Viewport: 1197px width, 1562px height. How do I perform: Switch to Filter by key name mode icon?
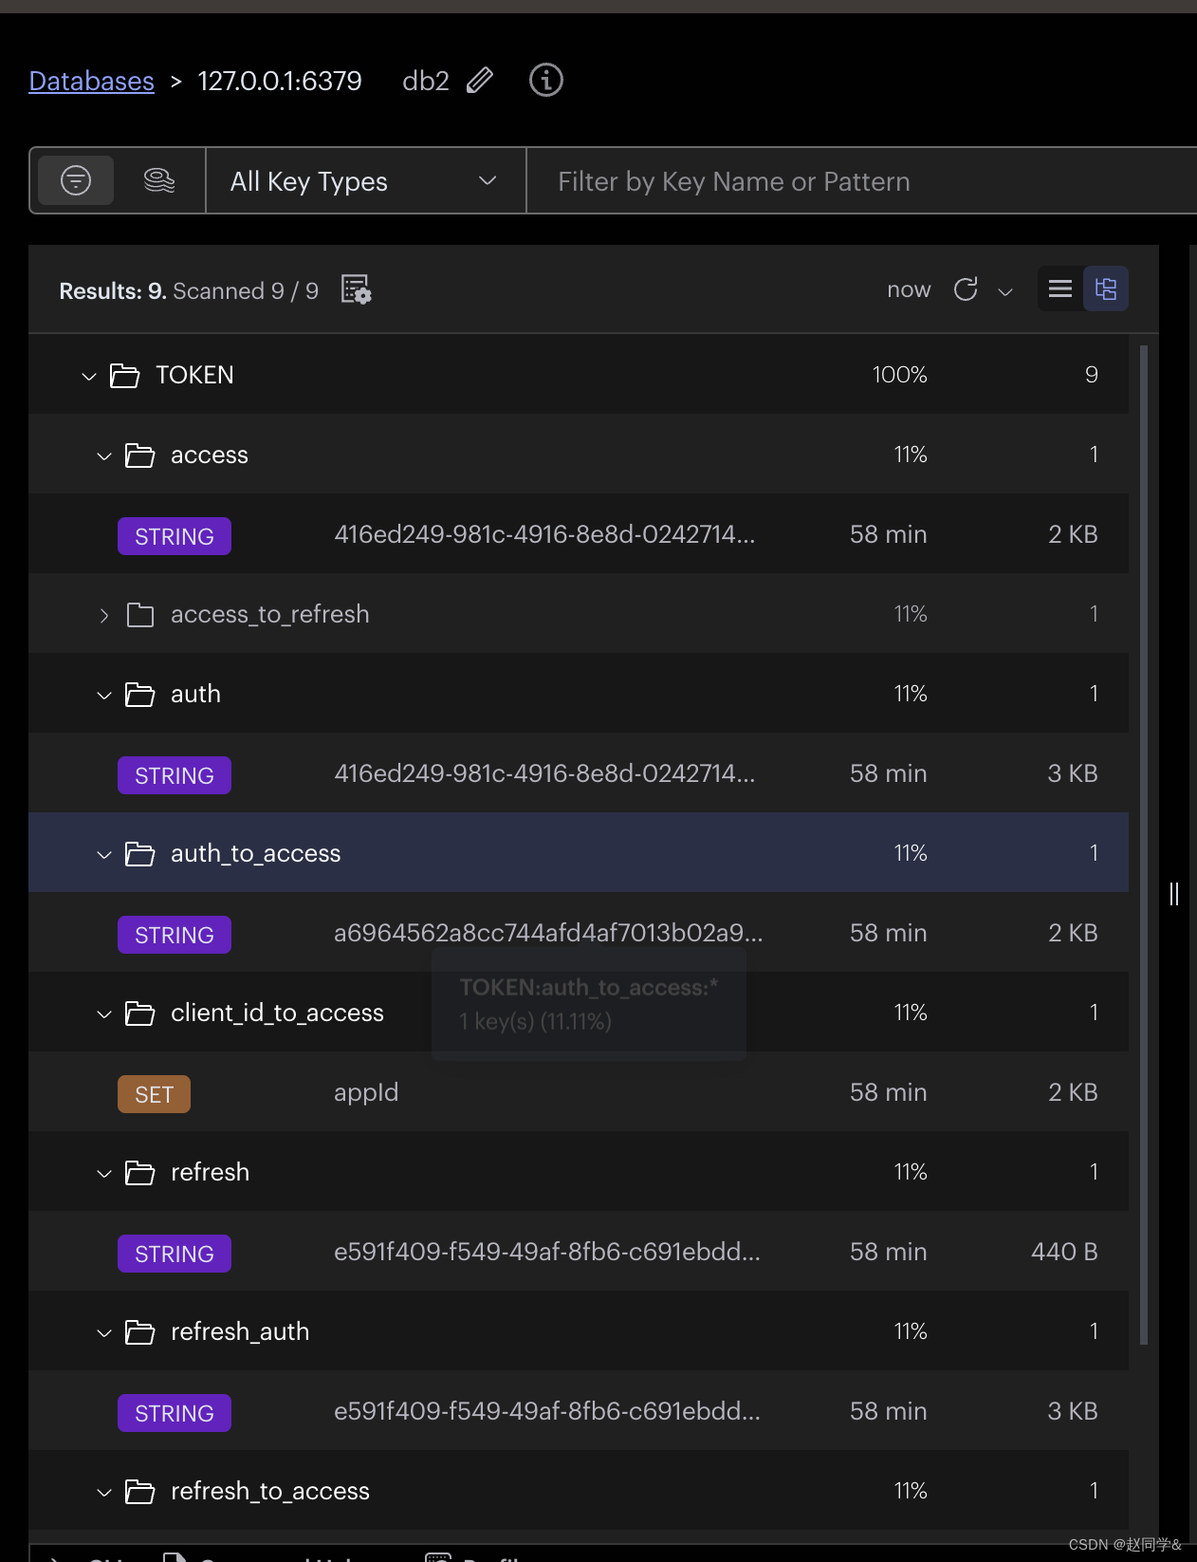click(x=76, y=180)
